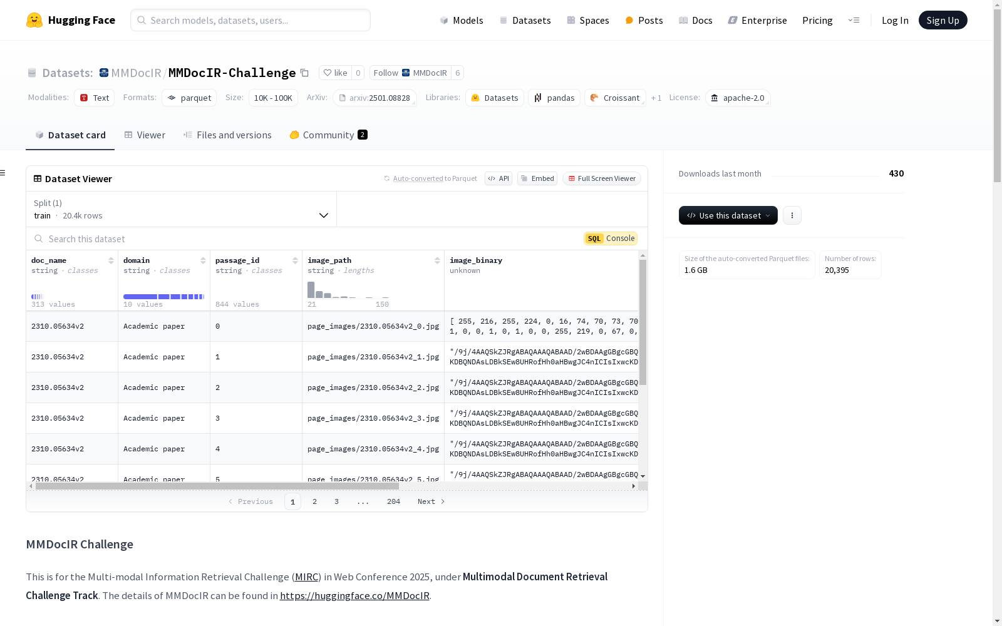Sort the image_path column
The image size is (1002, 626).
[437, 260]
